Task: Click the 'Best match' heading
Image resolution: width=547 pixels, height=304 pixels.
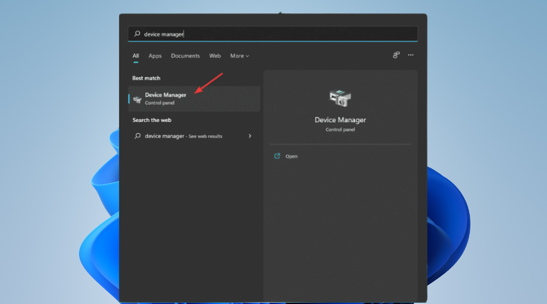Action: click(x=146, y=78)
